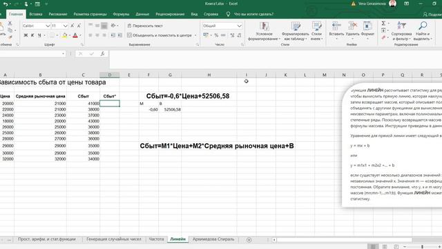Click the comma style (000) icon
The height and width of the screenshot is (249, 442).
[x=223, y=35]
